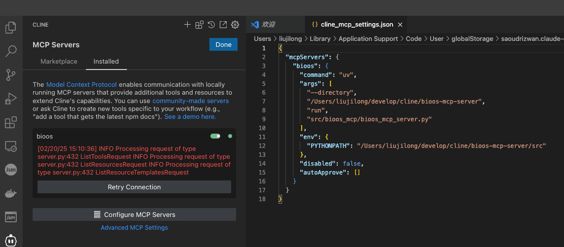
Task: Open the API extension icon in activity bar
Action: point(11,217)
